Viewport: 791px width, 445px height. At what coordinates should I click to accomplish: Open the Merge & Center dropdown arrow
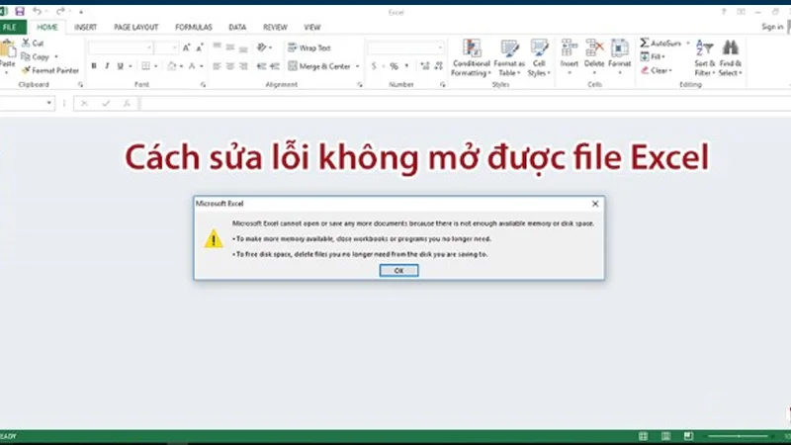pos(358,66)
